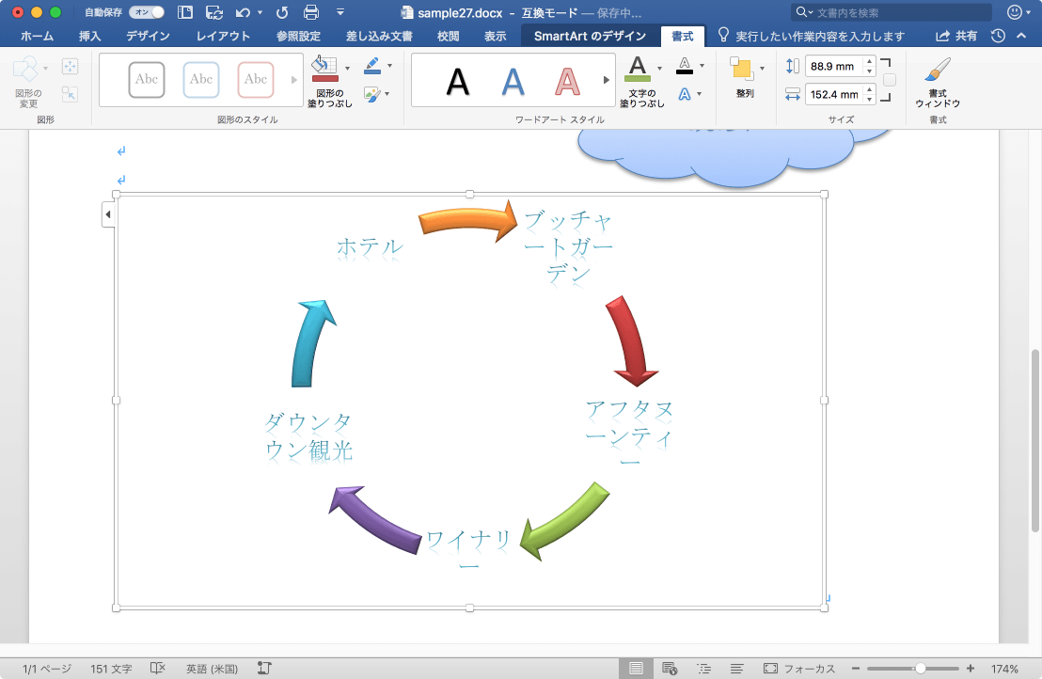Open the undo history dropdown
Image resolution: width=1042 pixels, height=679 pixels.
click(260, 12)
